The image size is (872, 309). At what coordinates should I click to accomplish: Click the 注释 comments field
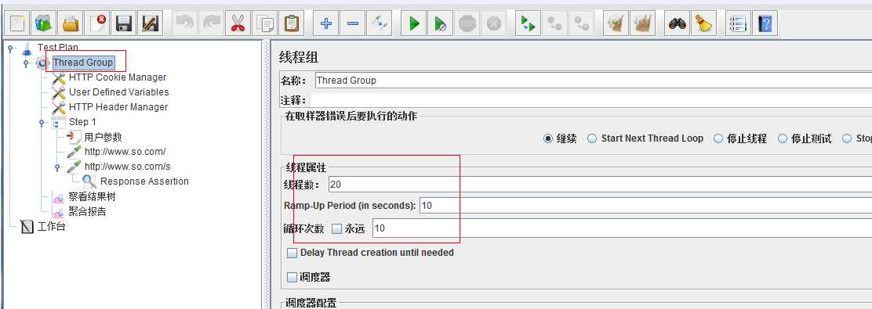592,100
